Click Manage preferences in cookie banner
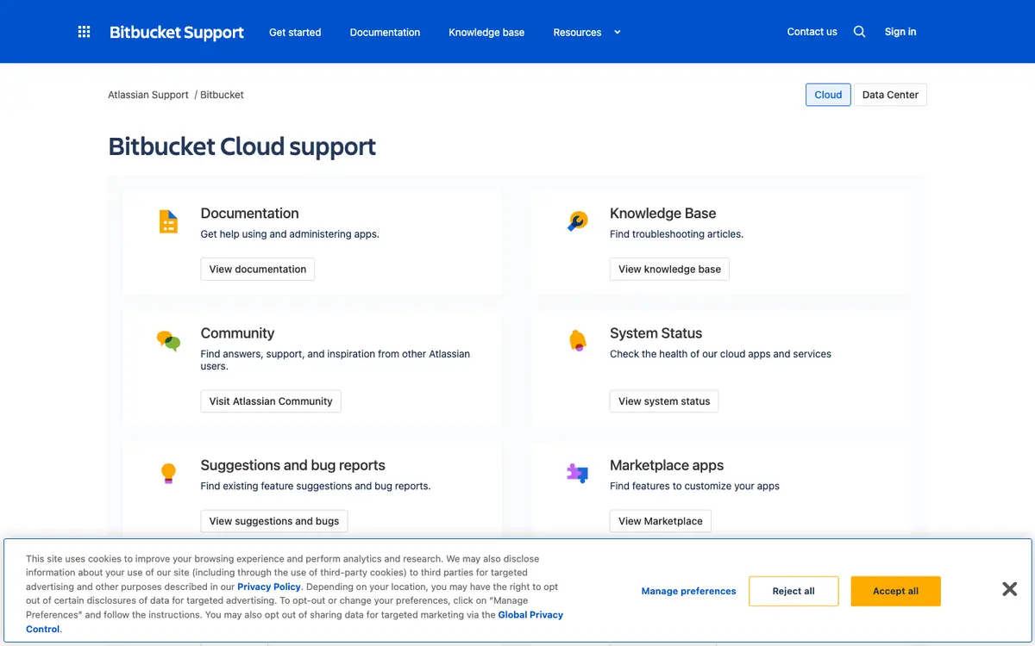The height and width of the screenshot is (646, 1035). pos(688,591)
